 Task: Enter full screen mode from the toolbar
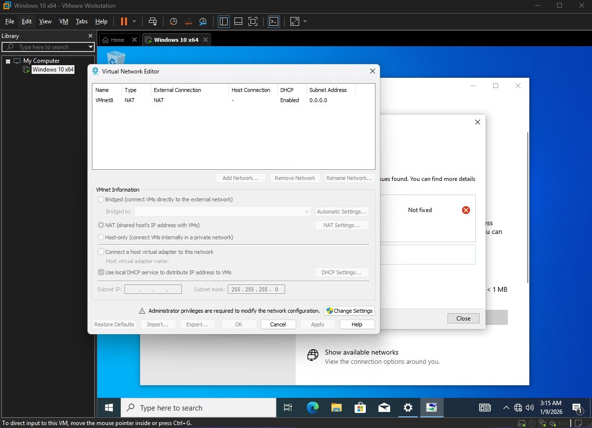252,21
